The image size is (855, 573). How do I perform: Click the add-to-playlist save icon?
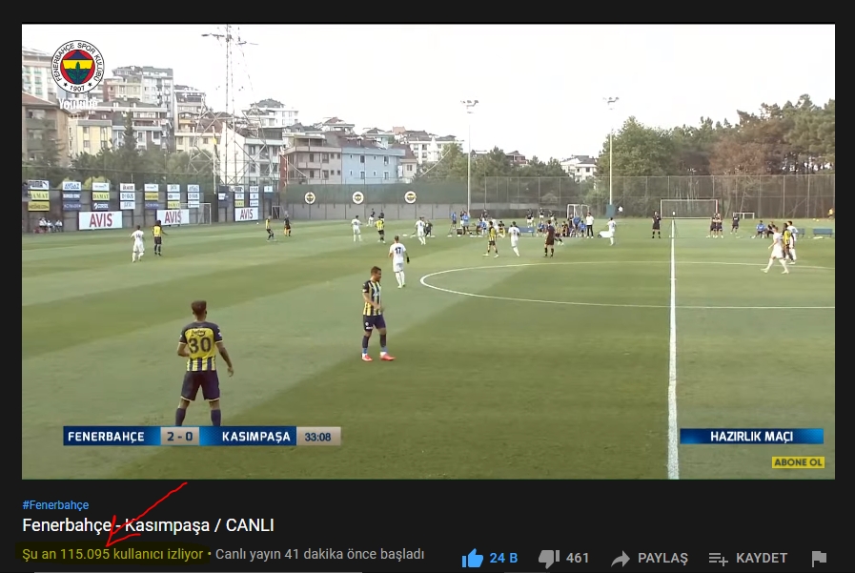(x=718, y=559)
